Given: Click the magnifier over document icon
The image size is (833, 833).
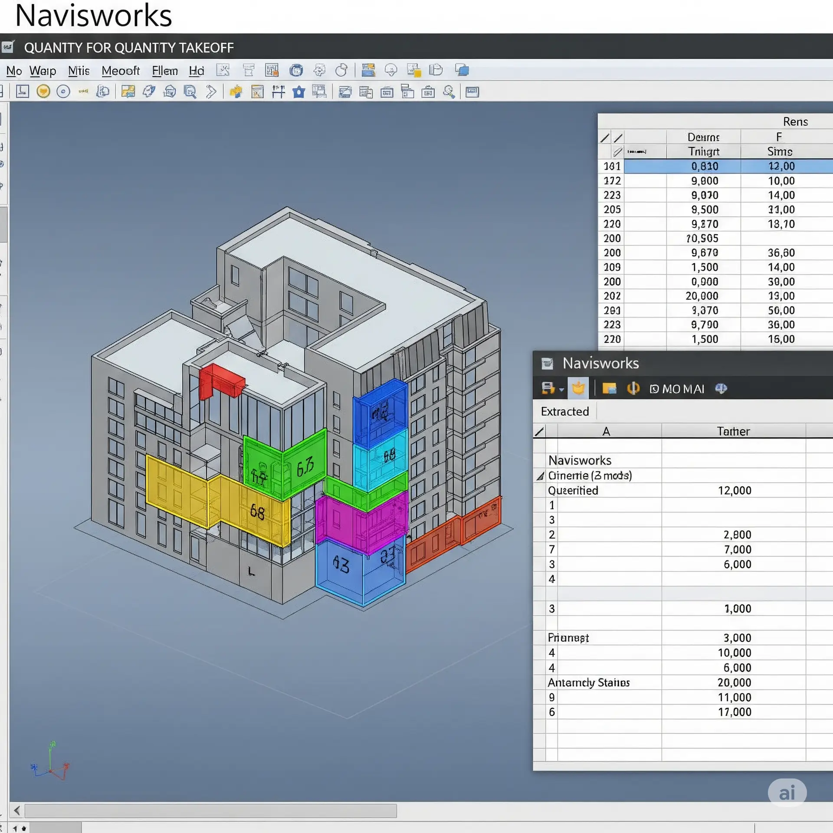Looking at the screenshot, I should coord(190,92).
